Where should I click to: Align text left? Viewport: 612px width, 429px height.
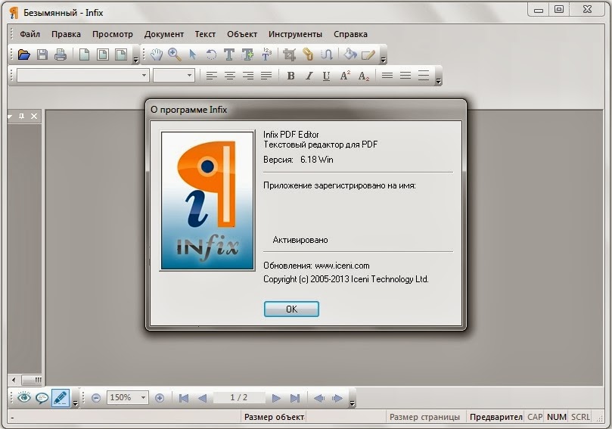pos(212,76)
